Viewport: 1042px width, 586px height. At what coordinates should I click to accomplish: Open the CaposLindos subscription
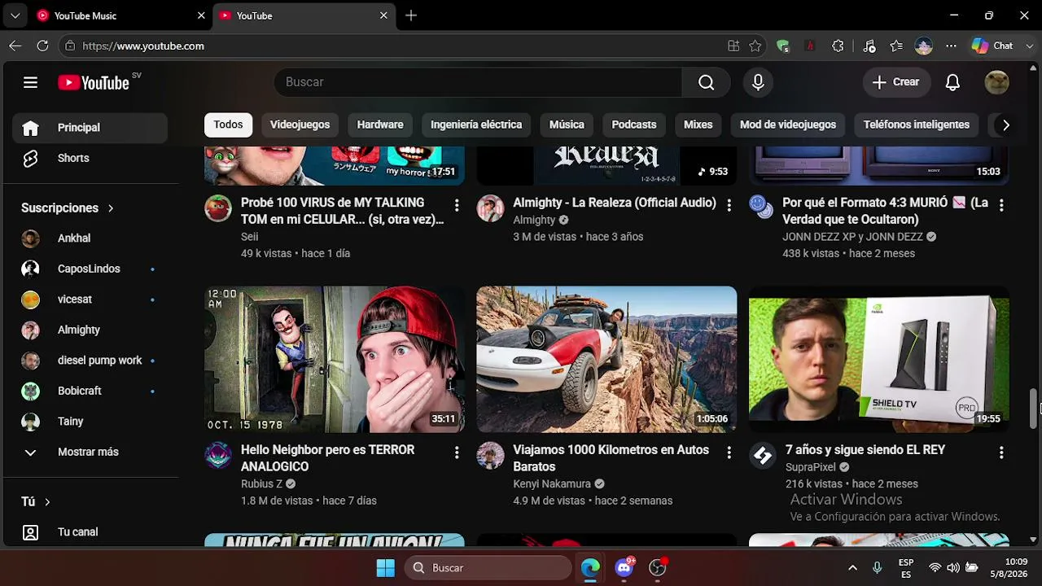(90, 269)
